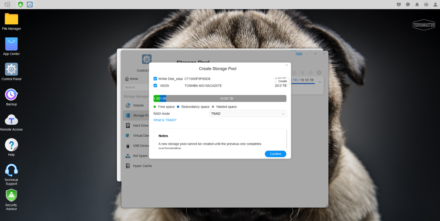Launch Backup desktop icon
This screenshot has width=440, height=221.
[x=11, y=97]
